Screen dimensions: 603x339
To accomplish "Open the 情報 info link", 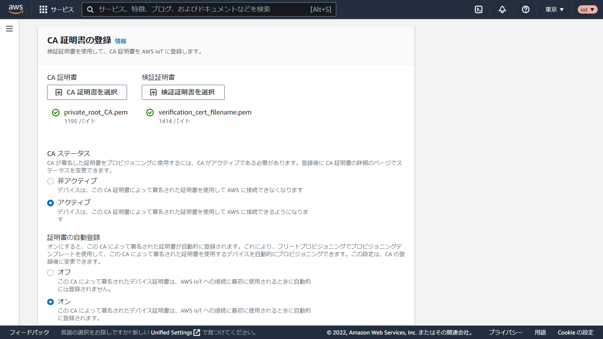I will [x=121, y=41].
